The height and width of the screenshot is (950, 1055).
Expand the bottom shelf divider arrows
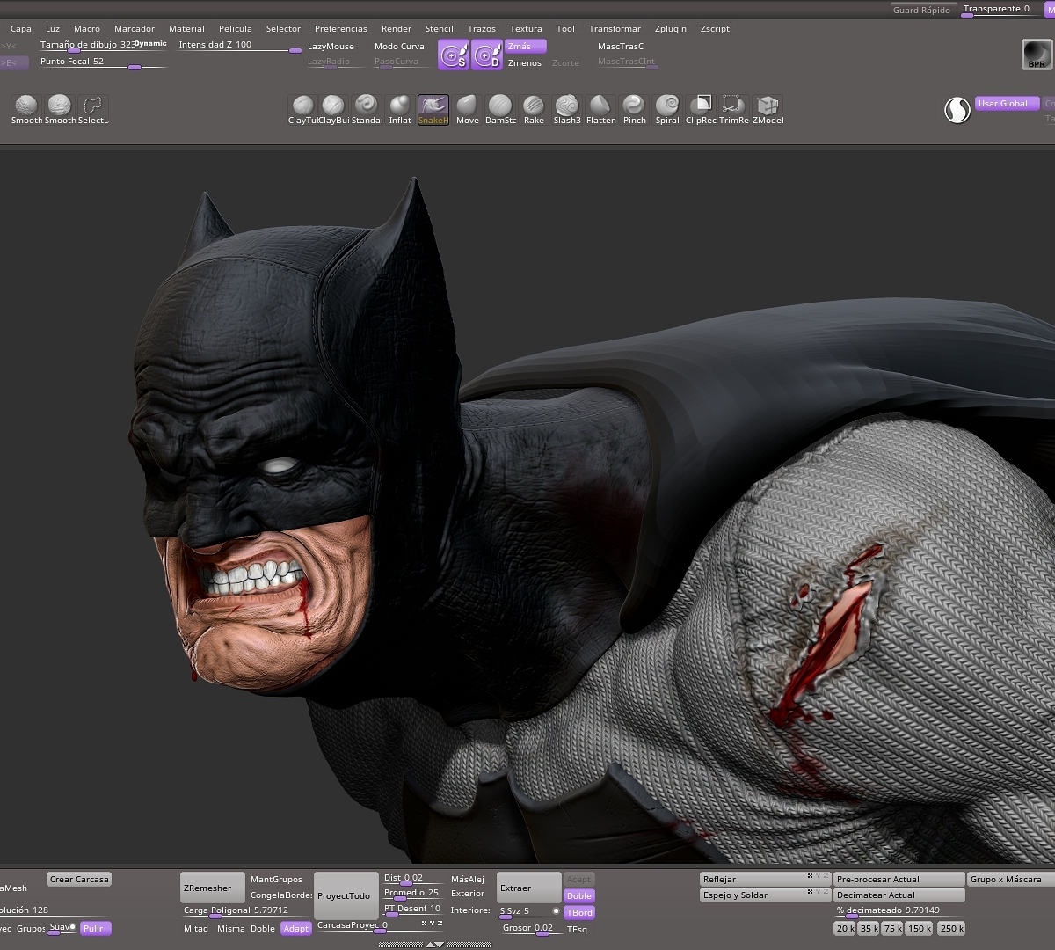click(x=435, y=945)
